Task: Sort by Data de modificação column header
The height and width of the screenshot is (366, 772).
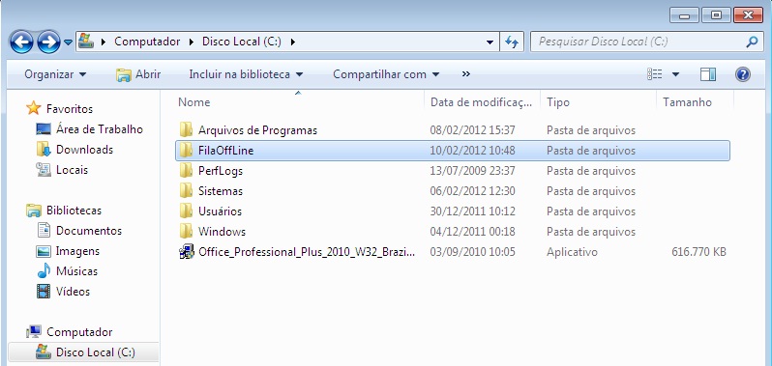Action: 482,102
